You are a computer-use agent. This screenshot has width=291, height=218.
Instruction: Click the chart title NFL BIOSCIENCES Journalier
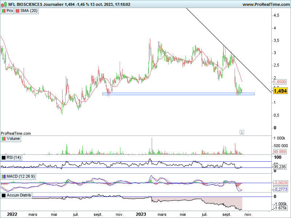click(x=36, y=4)
